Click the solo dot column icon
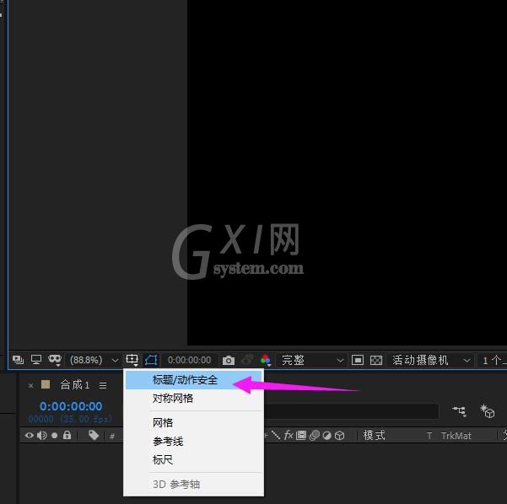 click(x=54, y=436)
